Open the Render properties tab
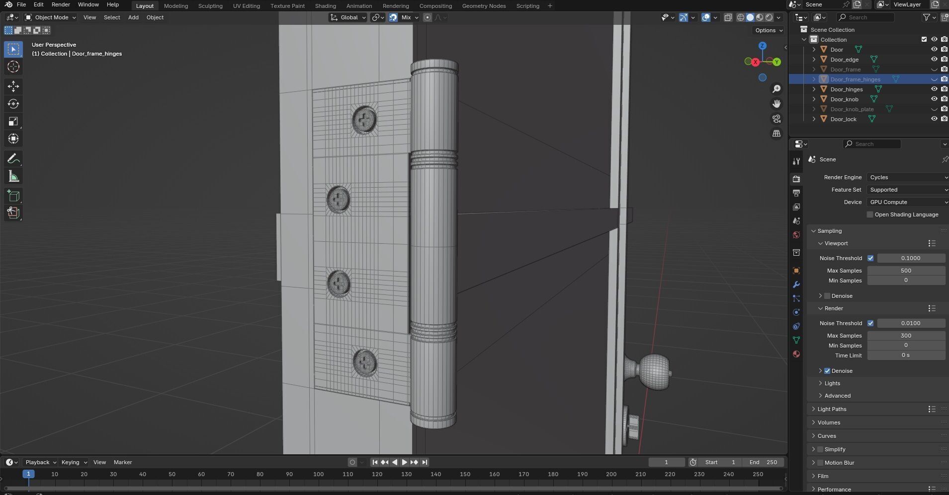 click(x=796, y=179)
